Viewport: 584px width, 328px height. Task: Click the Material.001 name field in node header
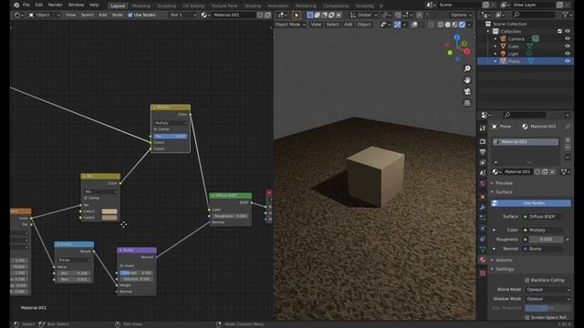pyautogui.click(x=234, y=15)
